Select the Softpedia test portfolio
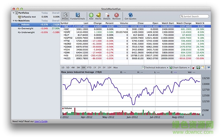222x139 pixels. [36, 17]
